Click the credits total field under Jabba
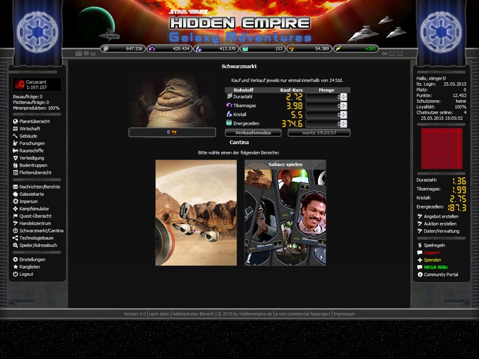The width and height of the screenshot is (479, 359). pos(172,132)
